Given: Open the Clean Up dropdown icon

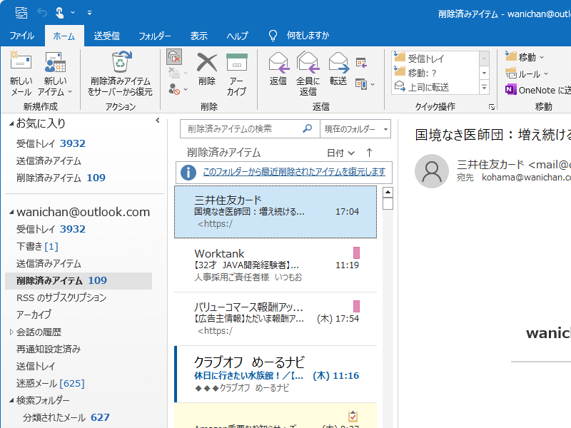Looking at the screenshot, I should (x=177, y=73).
